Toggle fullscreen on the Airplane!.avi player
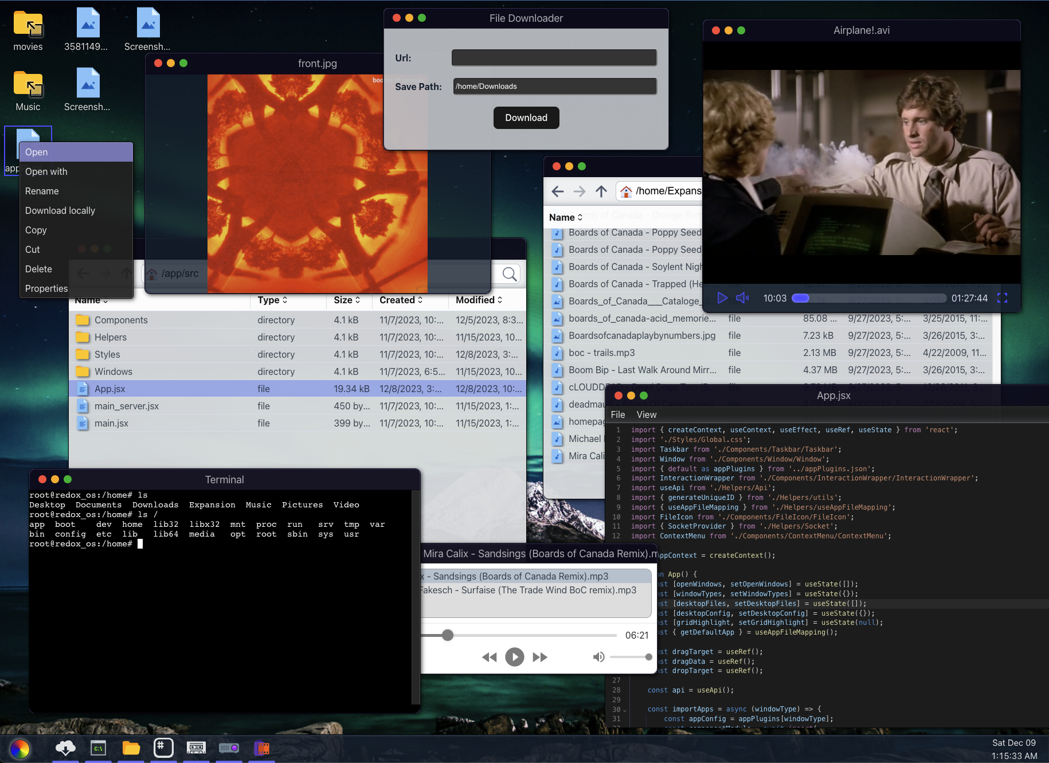The height and width of the screenshot is (763, 1049). (1002, 298)
